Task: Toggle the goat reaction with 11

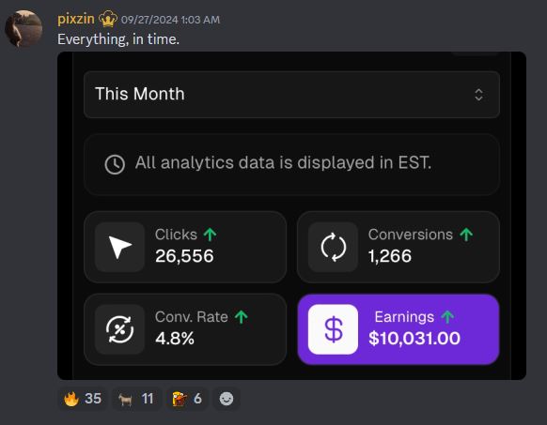Action: 136,399
